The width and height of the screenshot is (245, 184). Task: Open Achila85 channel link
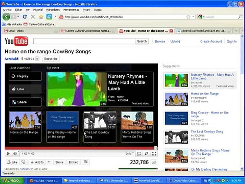[11, 59]
